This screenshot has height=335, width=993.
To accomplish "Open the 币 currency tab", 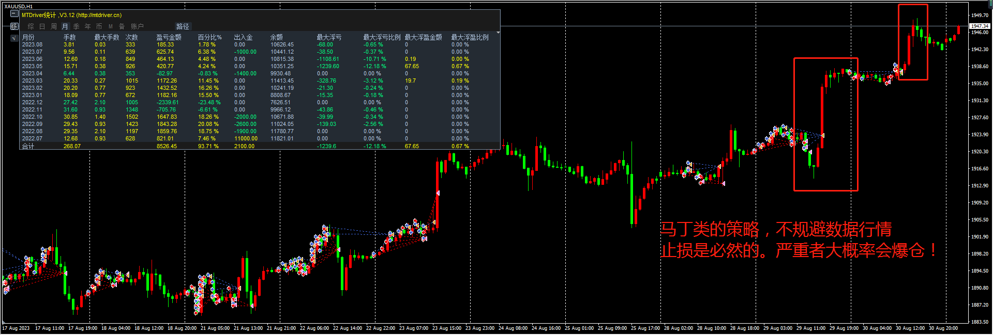I will coord(99,26).
